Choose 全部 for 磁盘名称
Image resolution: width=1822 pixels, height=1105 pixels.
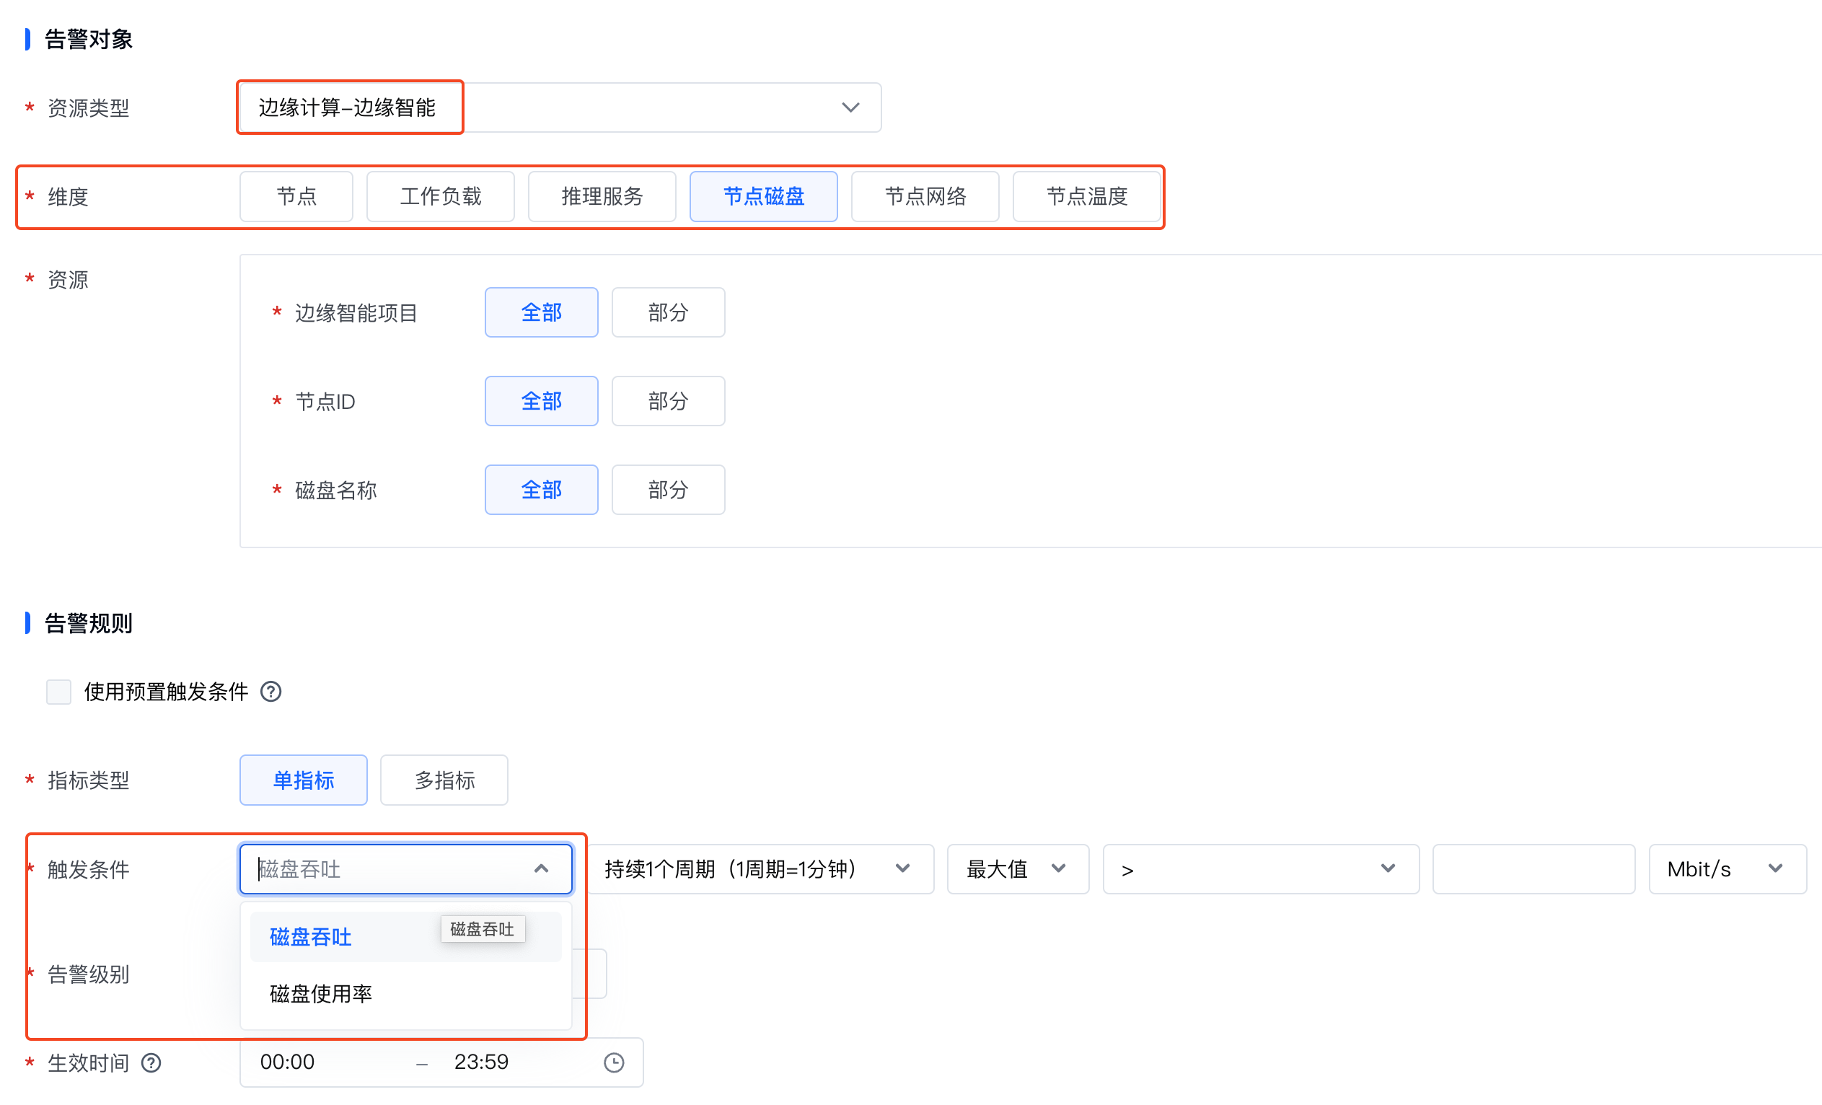click(541, 490)
